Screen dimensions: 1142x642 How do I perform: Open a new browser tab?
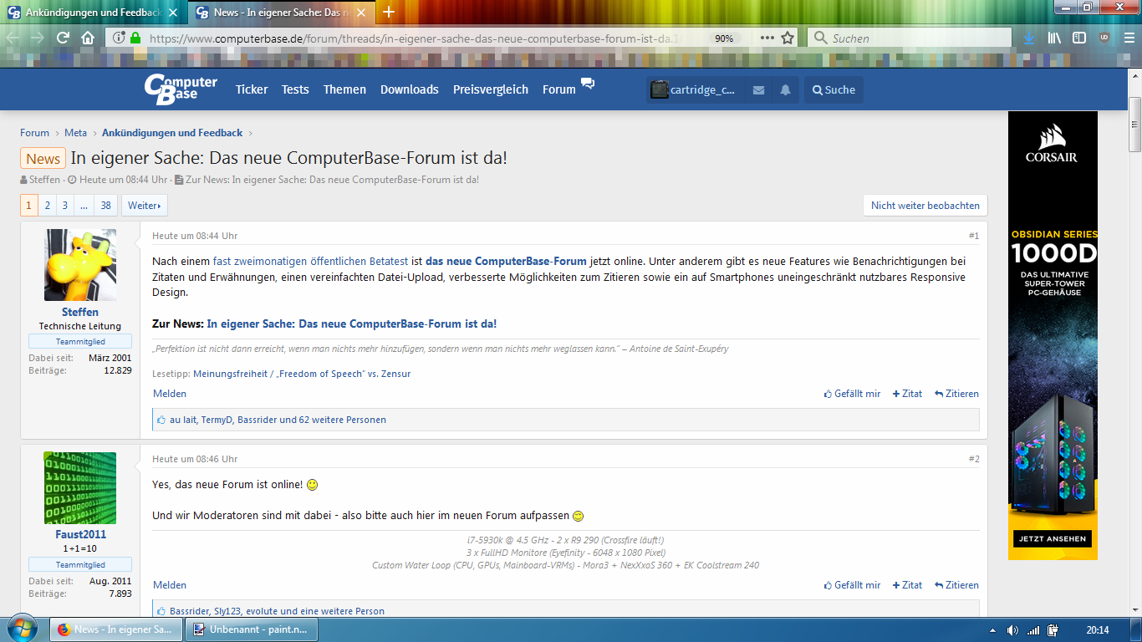pos(389,13)
